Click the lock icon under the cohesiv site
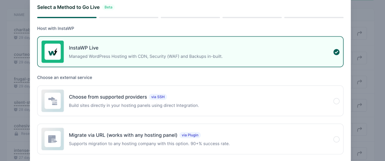This screenshot has width=385, height=161. coord(16,134)
